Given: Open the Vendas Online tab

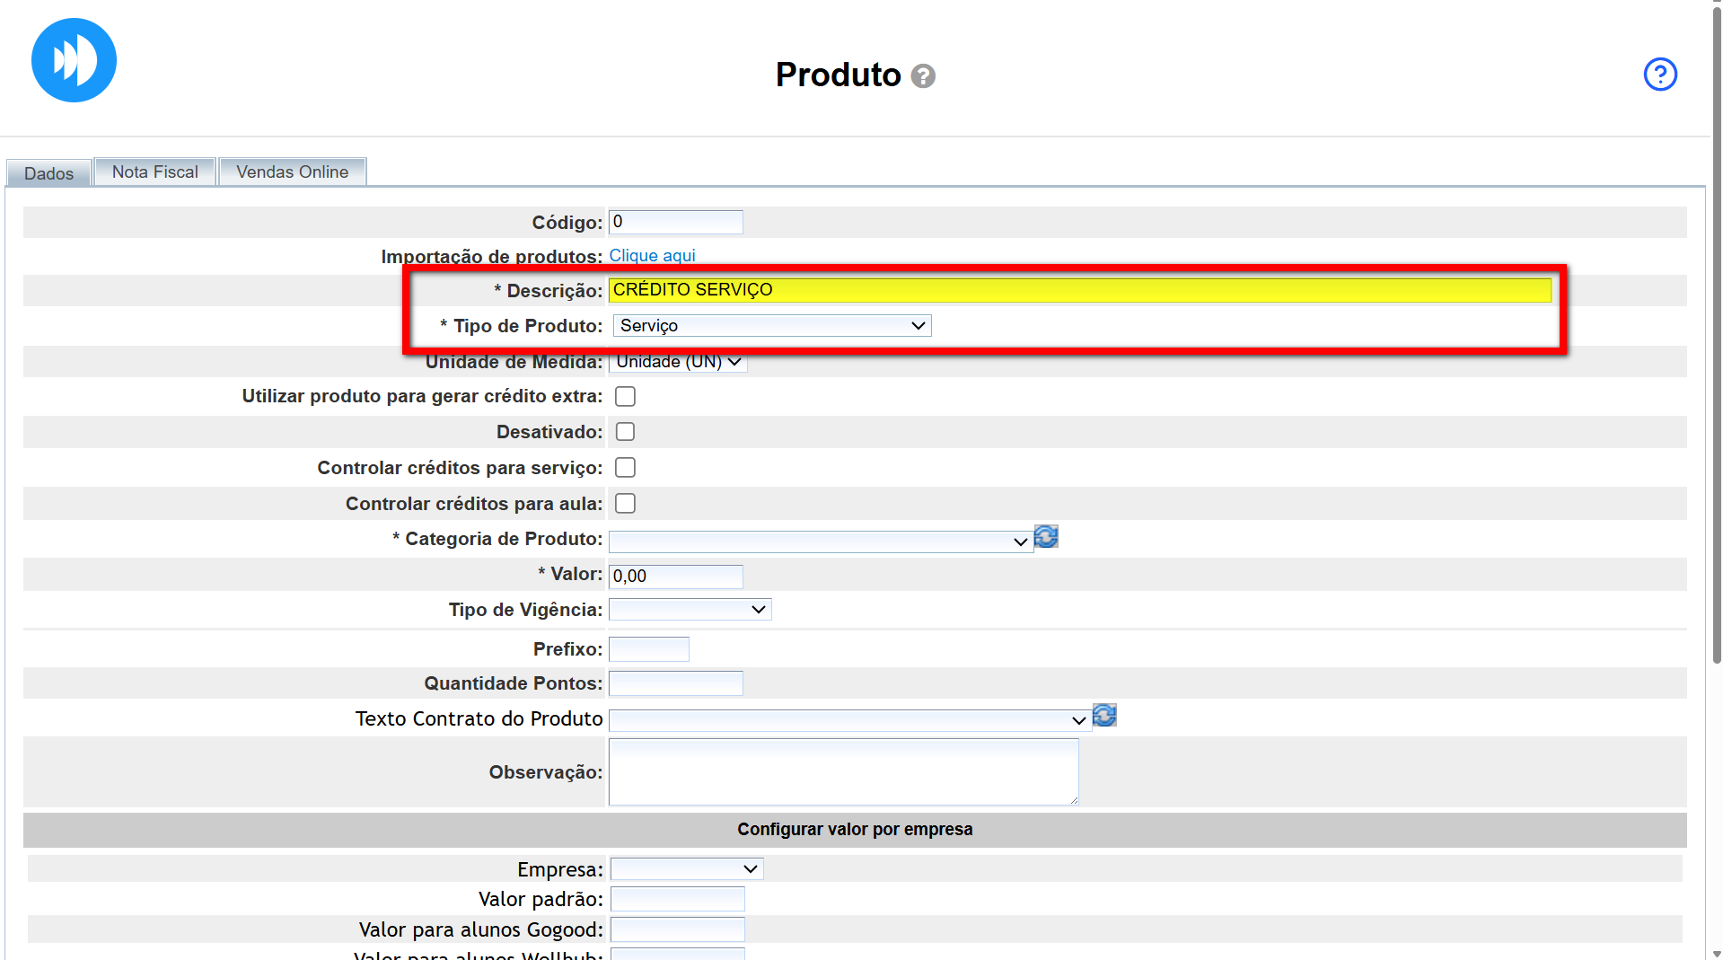Looking at the screenshot, I should coord(292,172).
